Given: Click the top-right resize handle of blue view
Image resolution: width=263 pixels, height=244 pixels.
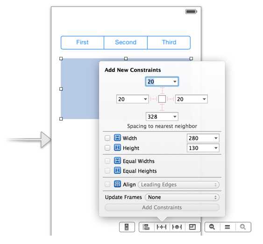Looking at the screenshot, I should pos(191,58).
